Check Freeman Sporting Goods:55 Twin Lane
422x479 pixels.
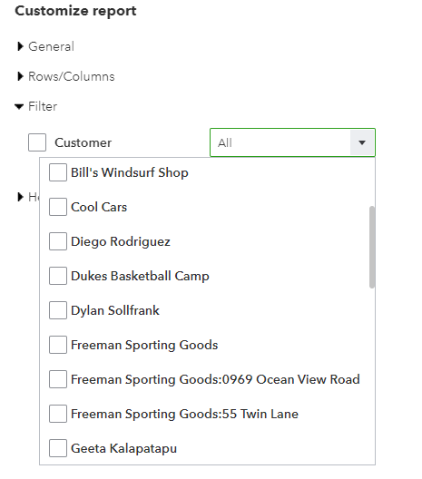point(58,414)
